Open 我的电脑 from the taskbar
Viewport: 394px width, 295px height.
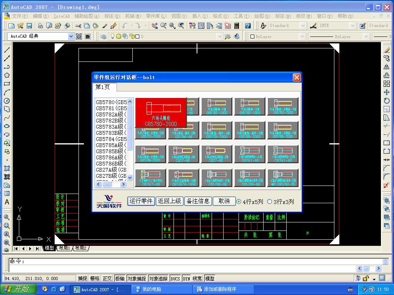pos(162,289)
